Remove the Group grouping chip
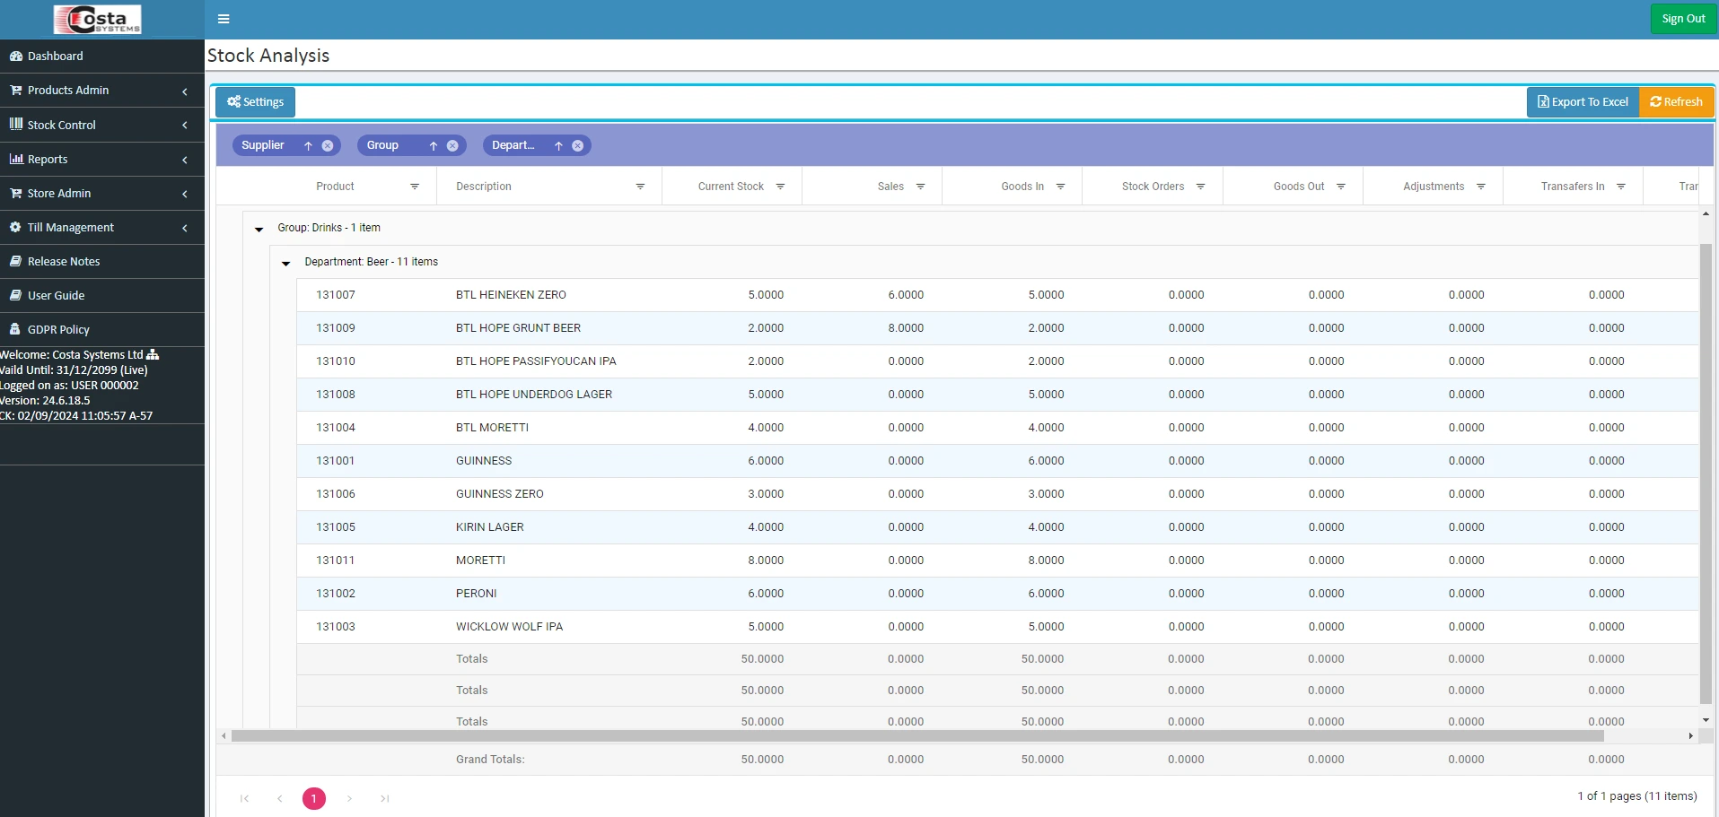This screenshot has width=1719, height=817. point(452,145)
